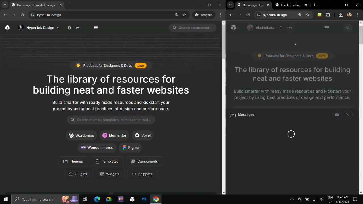Screen dimensions: 363x204
Task: Click the Messages panel title
Action: 246,115
